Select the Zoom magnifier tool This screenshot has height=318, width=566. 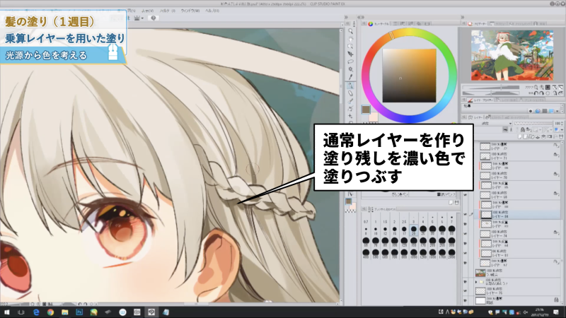(350, 31)
